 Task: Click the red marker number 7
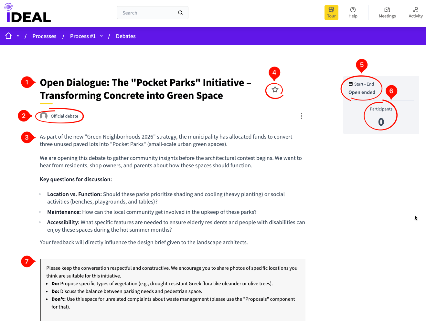(27, 261)
